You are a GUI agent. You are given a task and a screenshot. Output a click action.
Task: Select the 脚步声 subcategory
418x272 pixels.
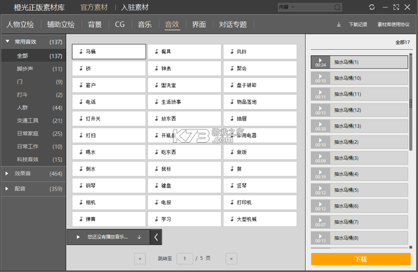coord(33,69)
